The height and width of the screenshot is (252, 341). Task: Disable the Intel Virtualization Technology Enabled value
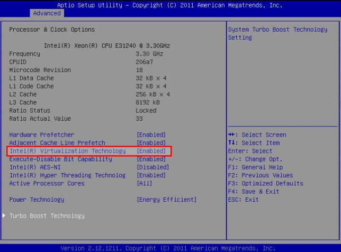point(151,151)
